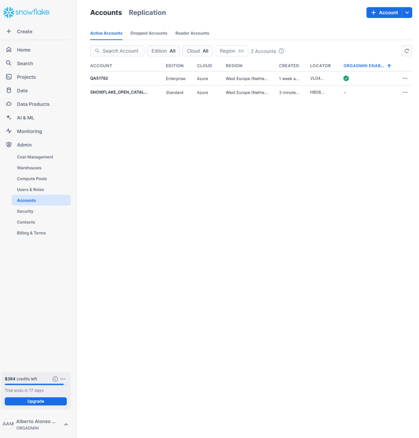Image resolution: width=419 pixels, height=438 pixels.
Task: Expand the arrow beside the Account button
Action: point(407,13)
